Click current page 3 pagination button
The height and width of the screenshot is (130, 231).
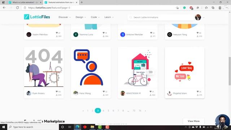pos(98,111)
